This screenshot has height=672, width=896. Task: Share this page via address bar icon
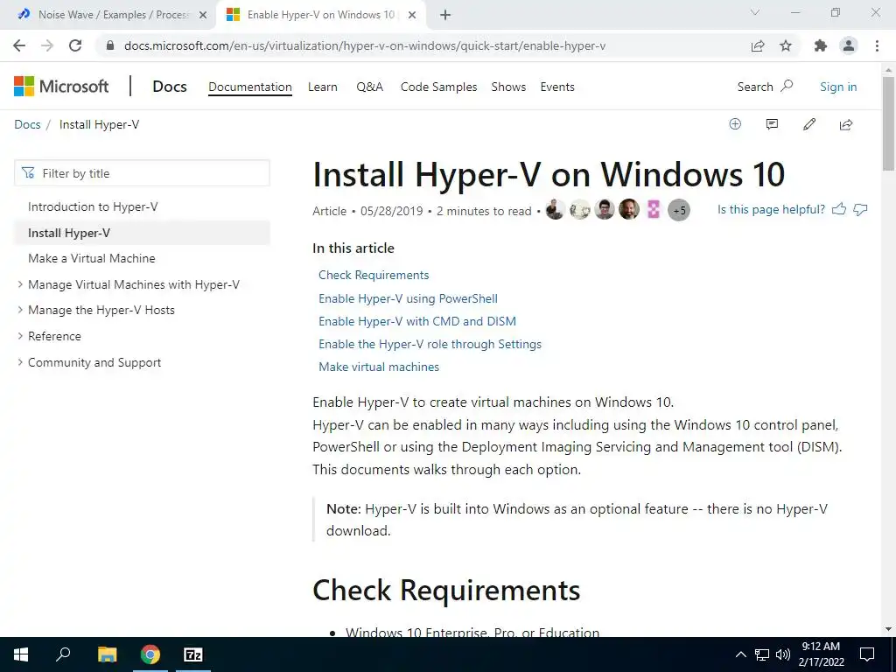(758, 45)
